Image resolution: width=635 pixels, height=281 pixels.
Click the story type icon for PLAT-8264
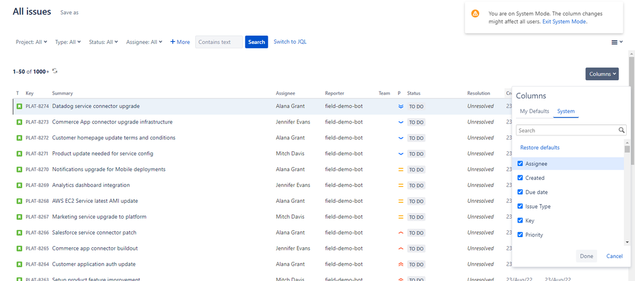19,264
